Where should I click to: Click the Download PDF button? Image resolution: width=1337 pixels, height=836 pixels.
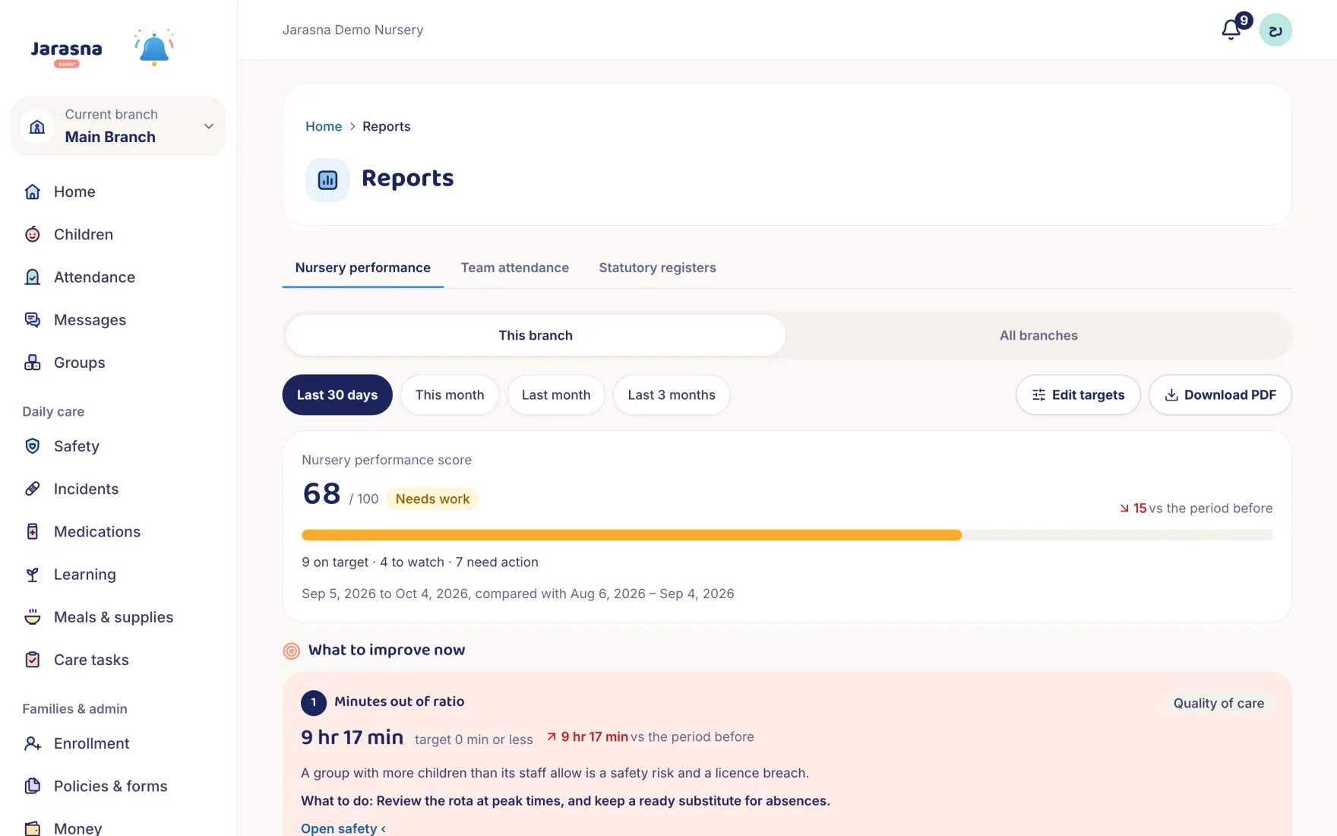tap(1220, 394)
